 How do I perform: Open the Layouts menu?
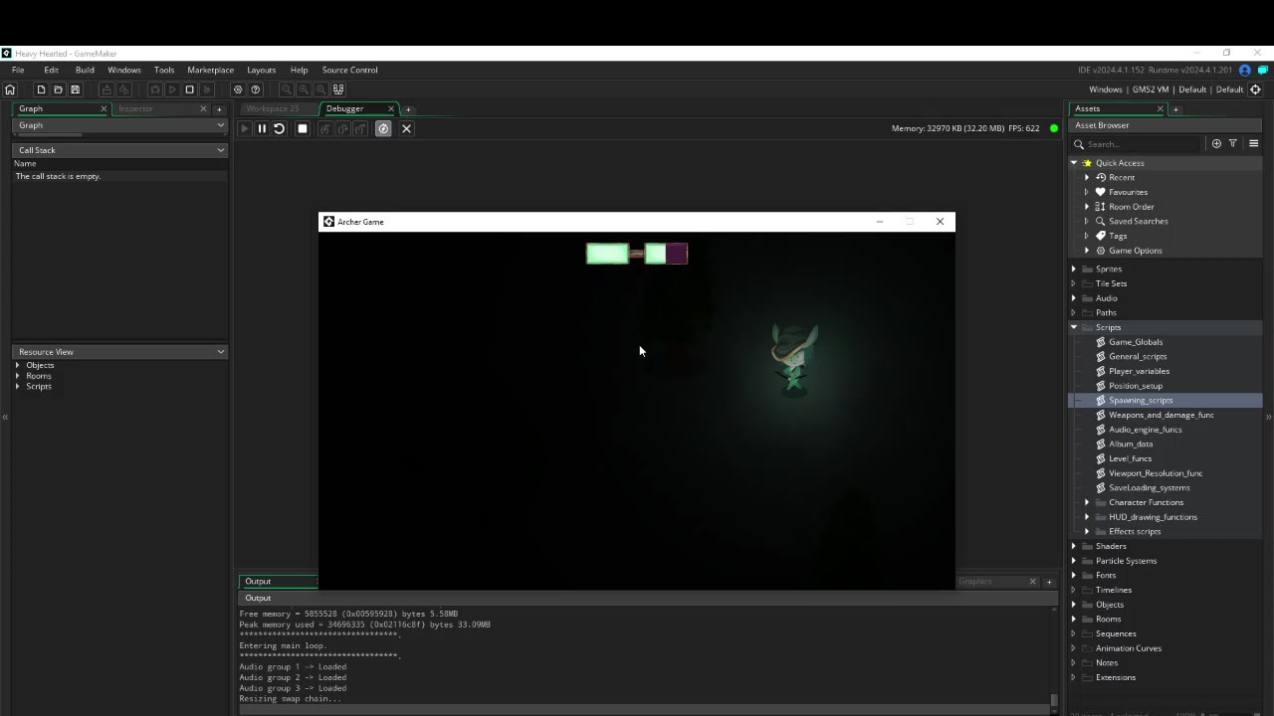(261, 70)
